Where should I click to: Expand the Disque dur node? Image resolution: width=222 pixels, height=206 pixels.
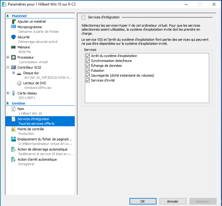(x=13, y=73)
